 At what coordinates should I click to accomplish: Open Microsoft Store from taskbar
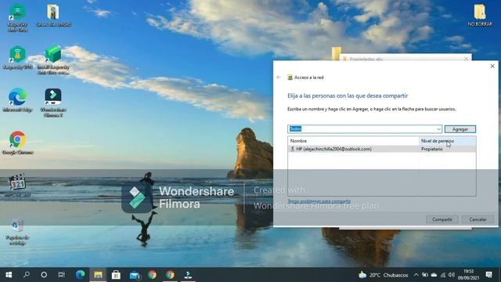click(x=116, y=275)
